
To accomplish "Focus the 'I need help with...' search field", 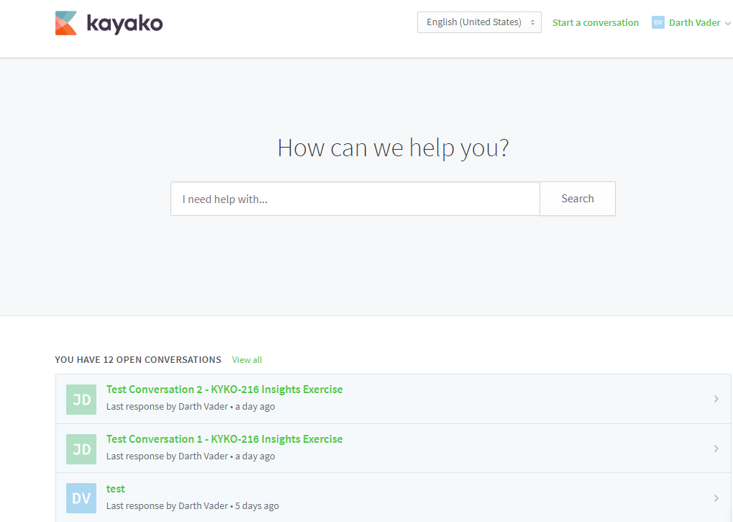I will click(355, 199).
